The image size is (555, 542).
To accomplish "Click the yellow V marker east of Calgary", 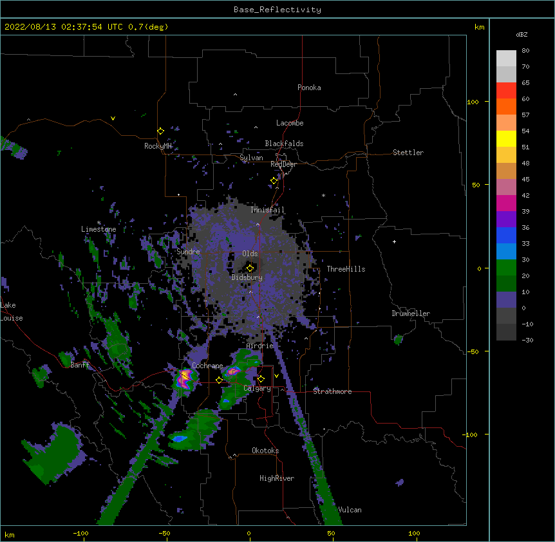I will [276, 376].
